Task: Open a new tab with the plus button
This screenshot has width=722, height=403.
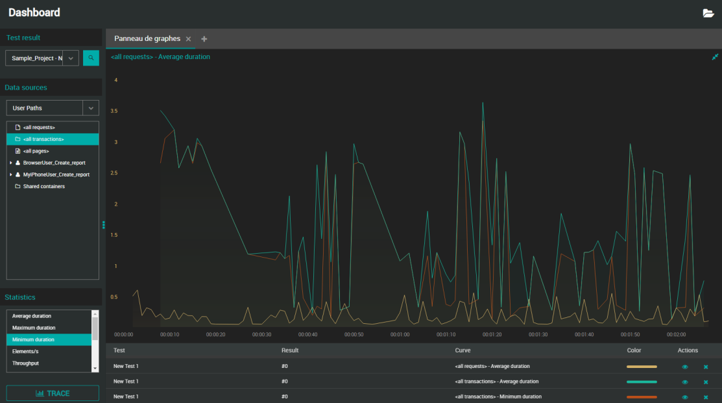Action: pyautogui.click(x=204, y=38)
